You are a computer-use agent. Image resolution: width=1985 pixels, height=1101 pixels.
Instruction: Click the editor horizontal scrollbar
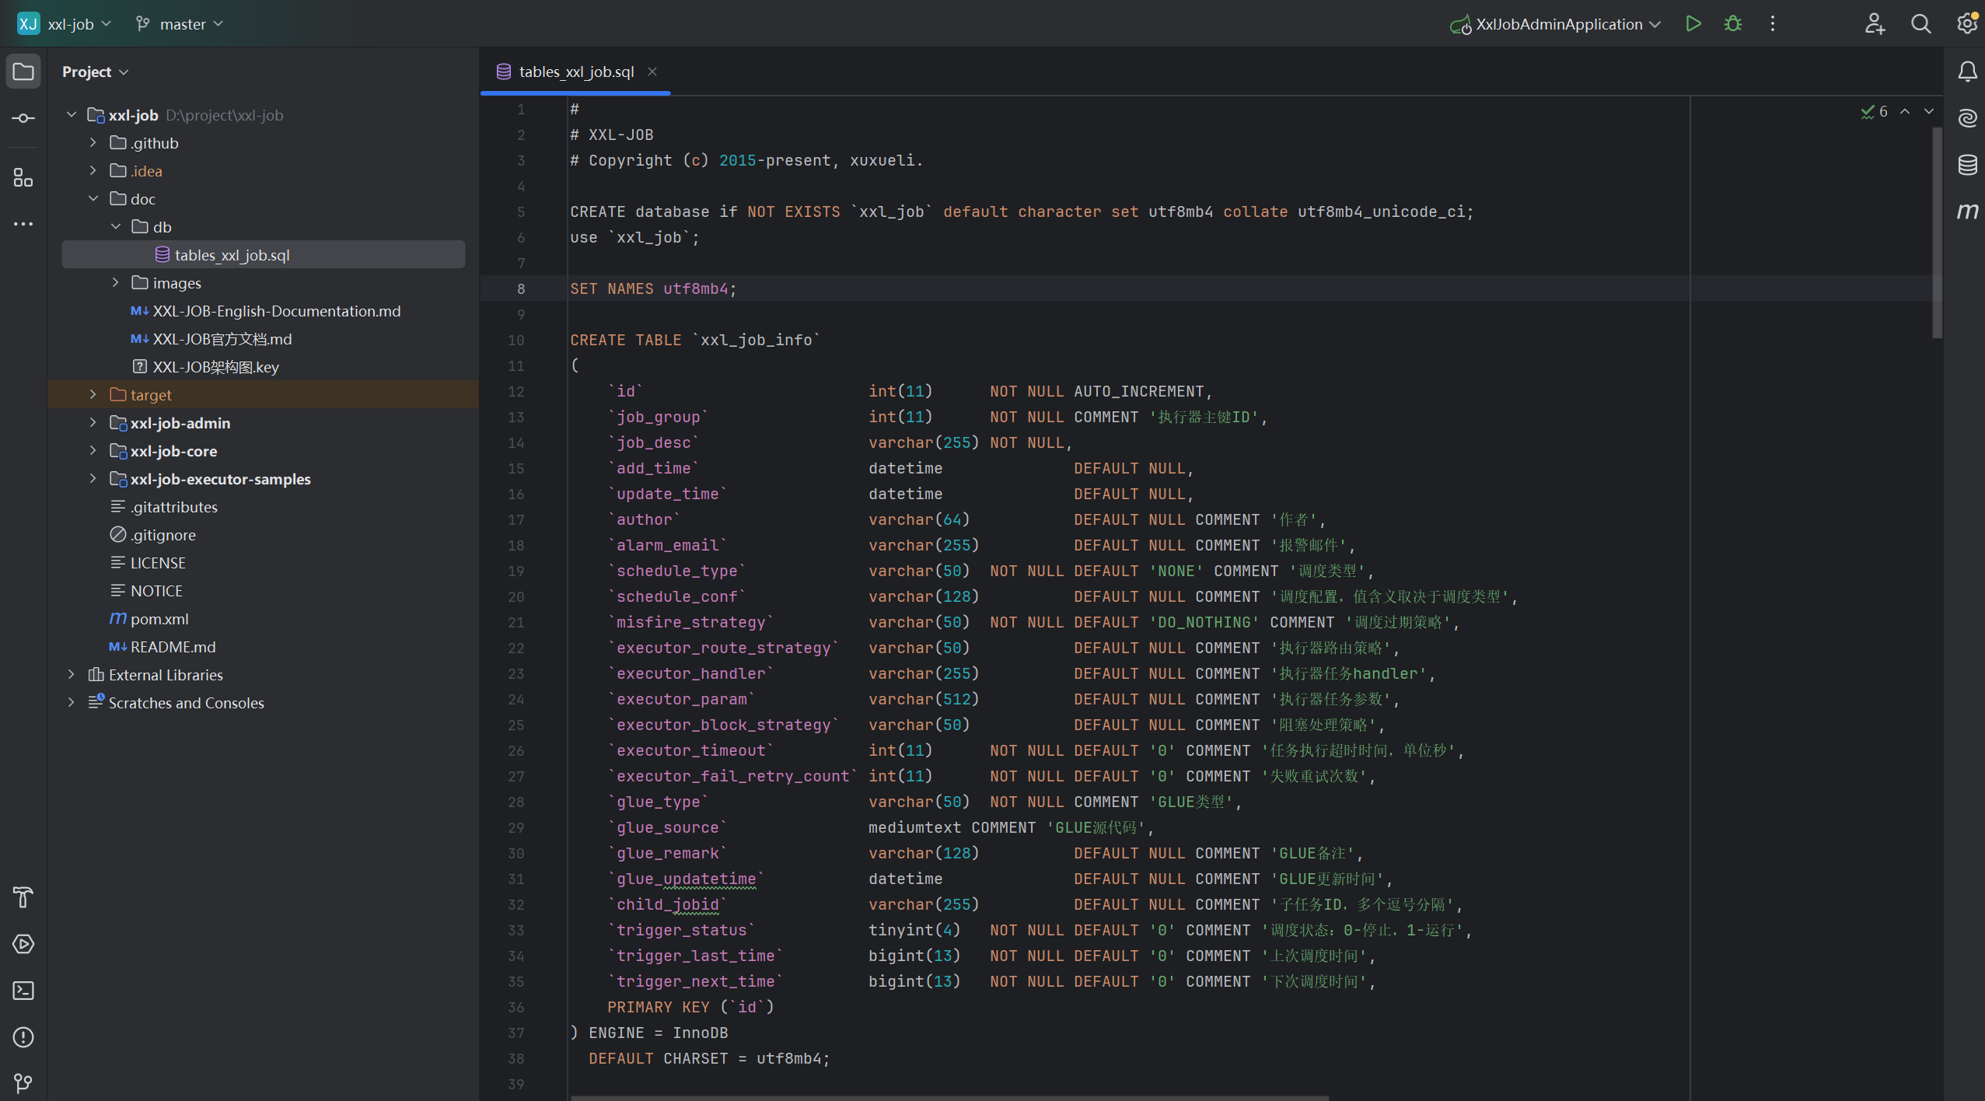pyautogui.click(x=949, y=1098)
